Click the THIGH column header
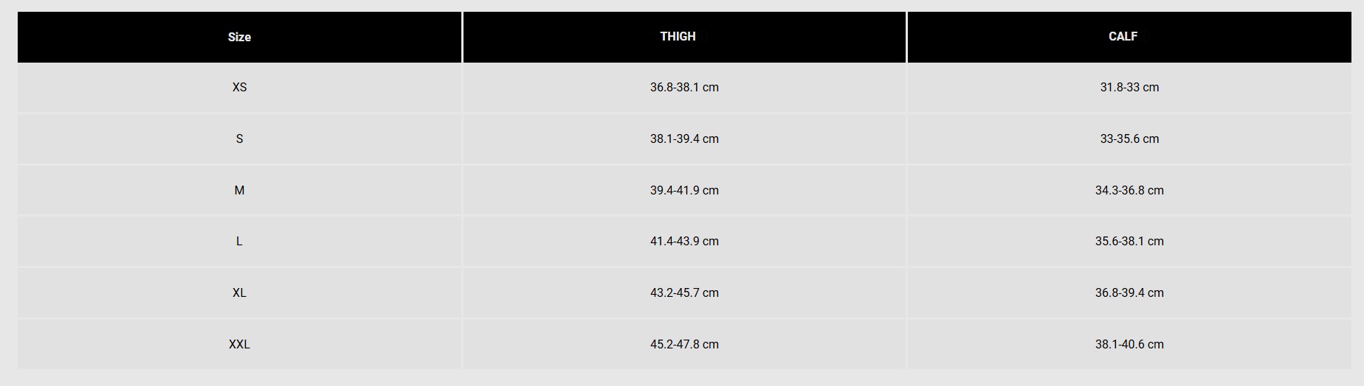 [678, 36]
